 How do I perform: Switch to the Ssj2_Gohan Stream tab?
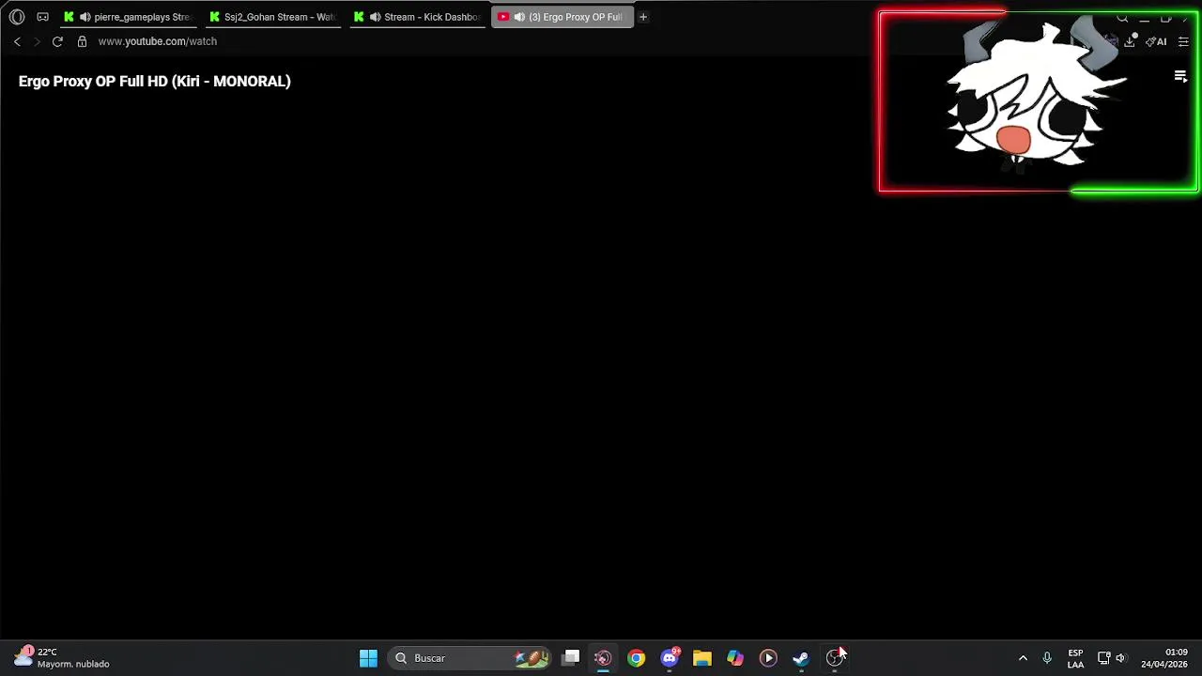[272, 17]
